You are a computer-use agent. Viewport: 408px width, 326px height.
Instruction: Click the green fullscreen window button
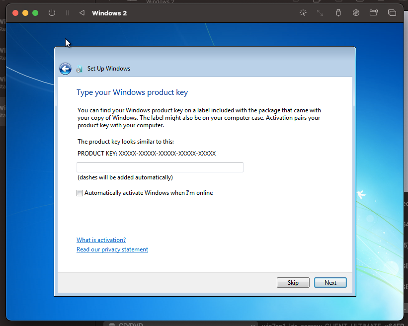(35, 13)
